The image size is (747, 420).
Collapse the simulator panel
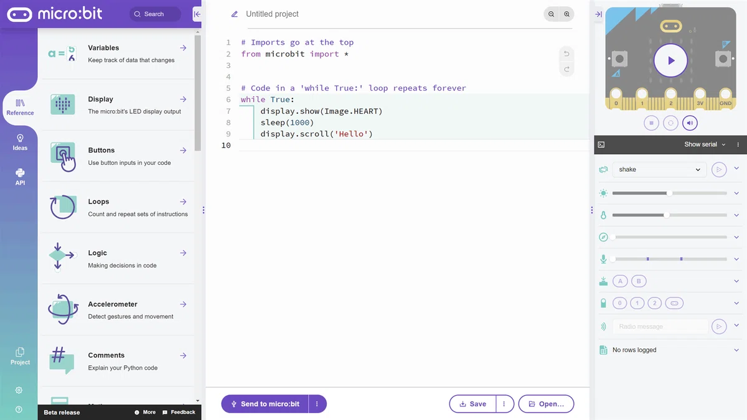(598, 14)
